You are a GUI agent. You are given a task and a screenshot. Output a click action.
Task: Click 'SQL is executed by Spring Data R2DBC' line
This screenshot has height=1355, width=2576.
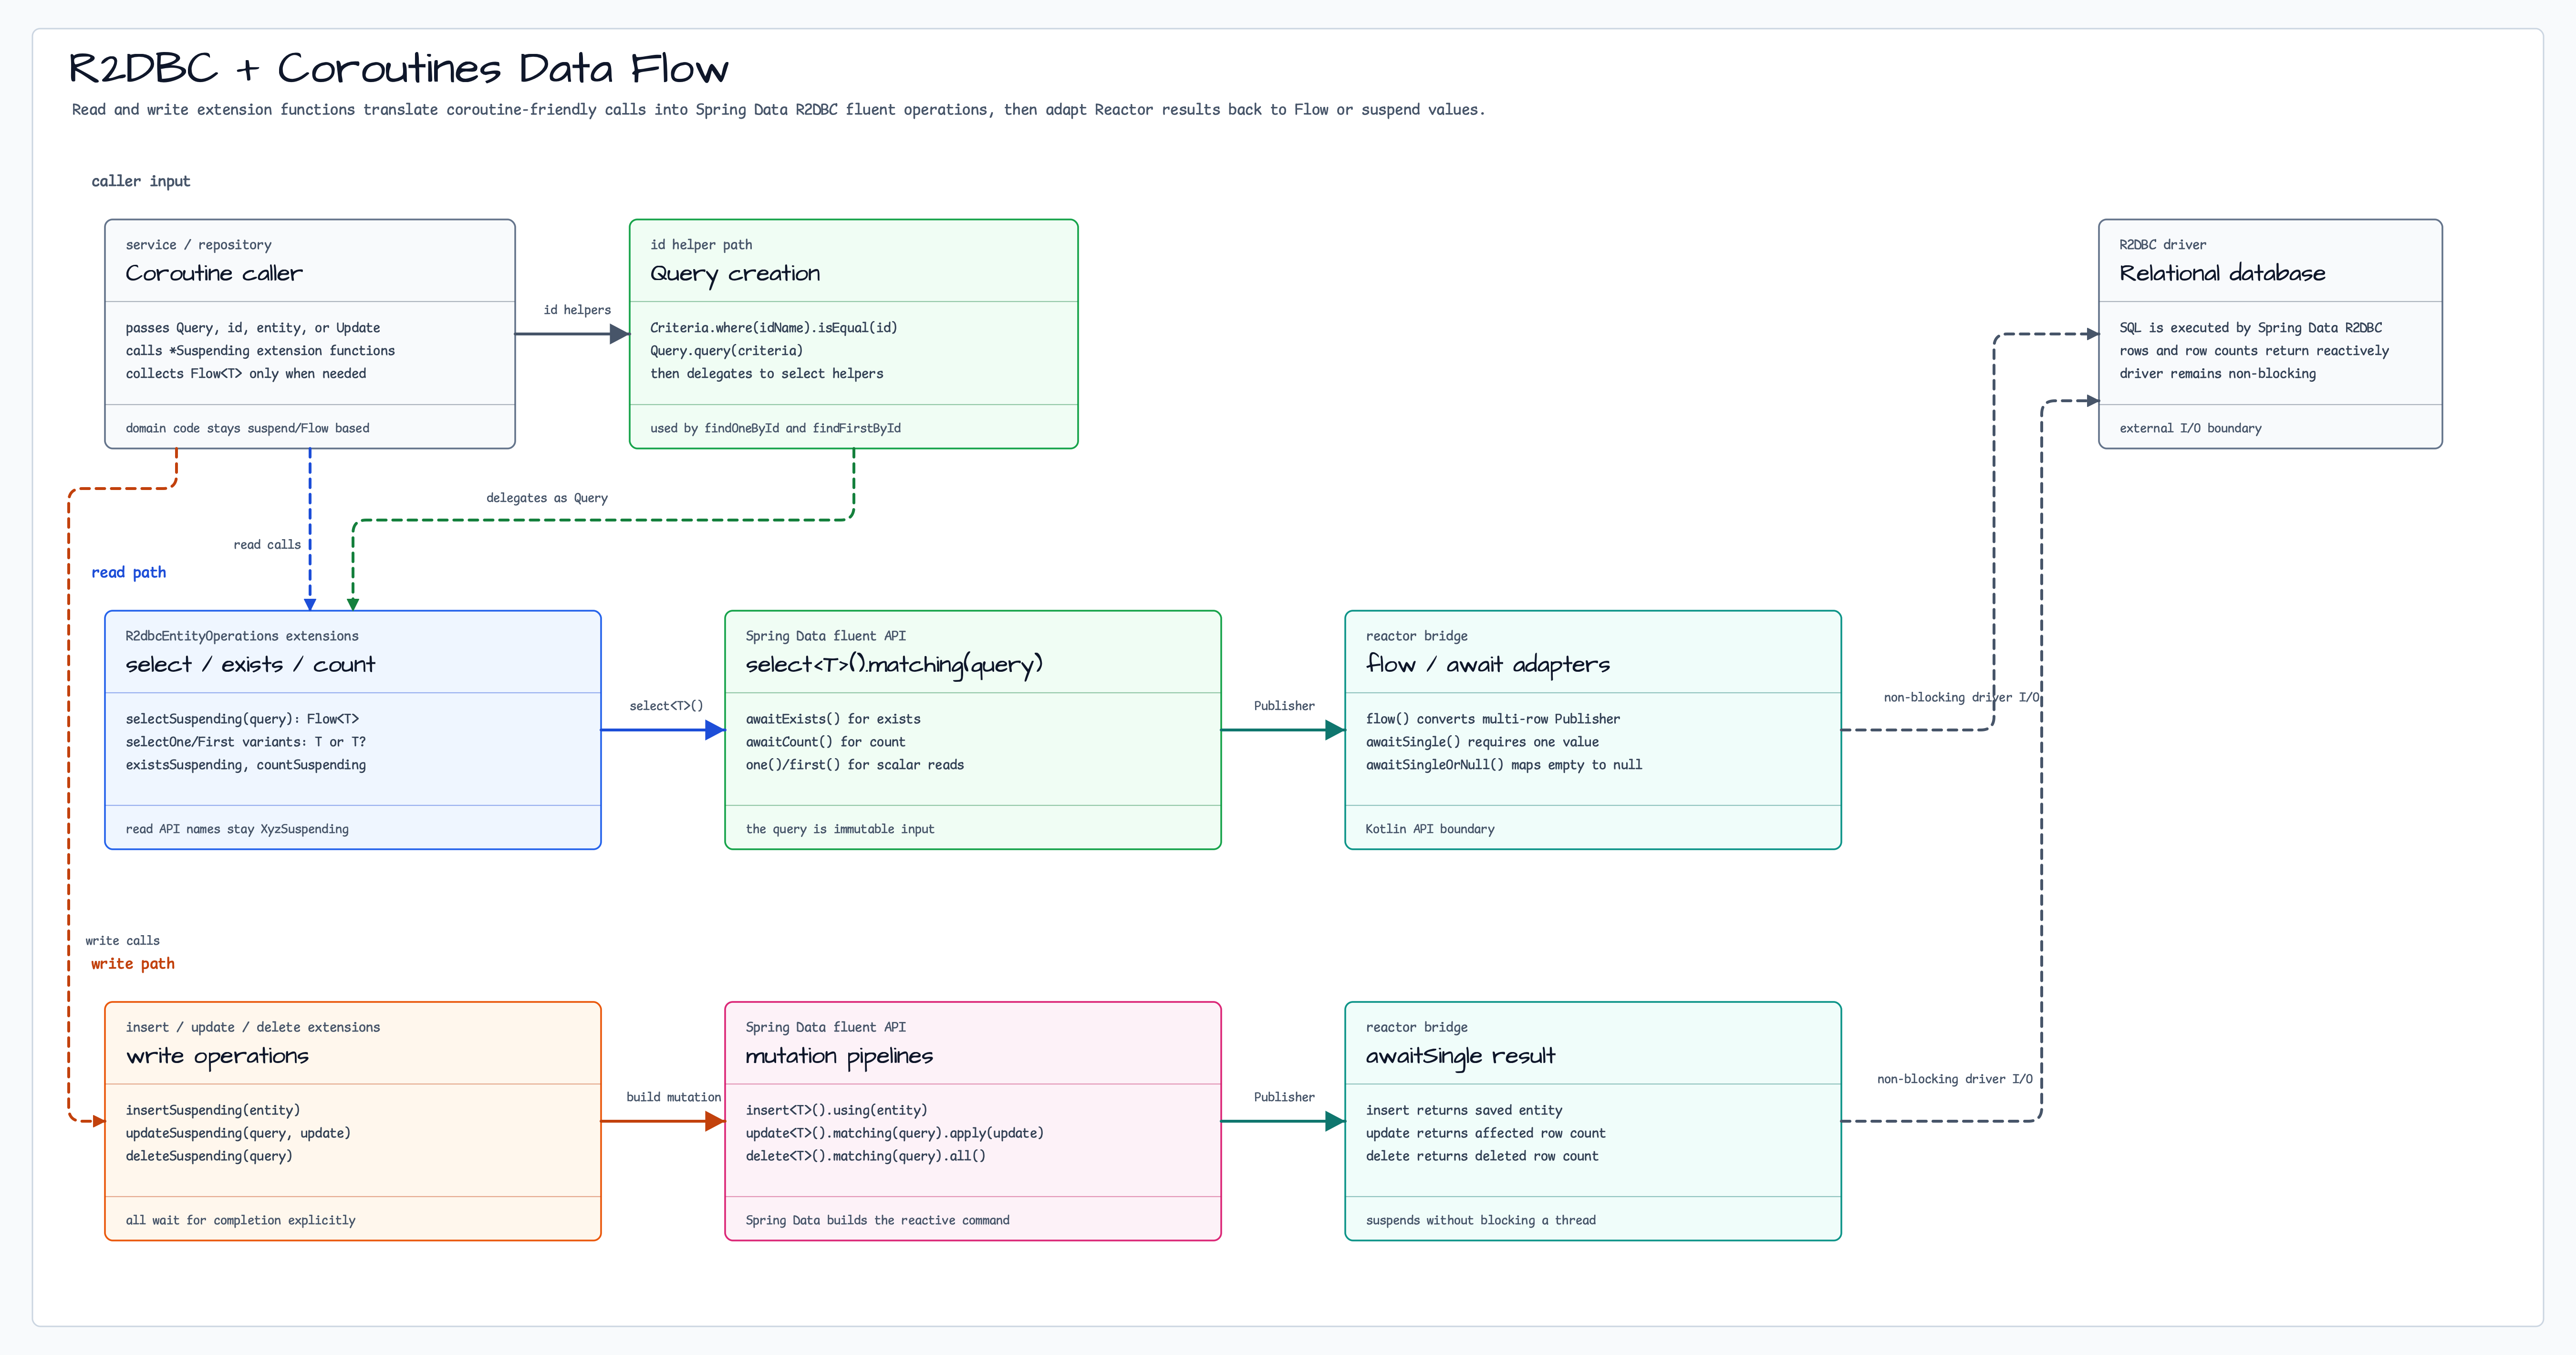tap(2250, 328)
